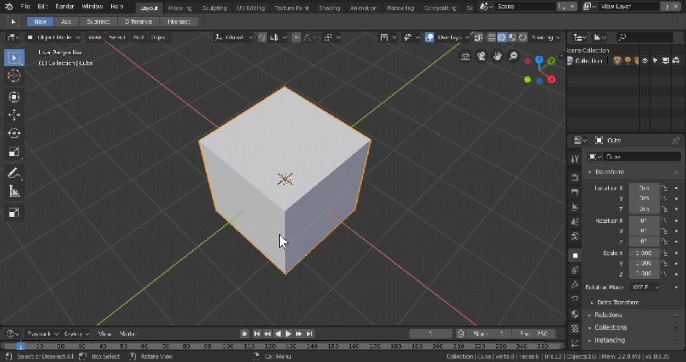Viewport: 686px width, 362px height.
Task: Toggle Collection visibility eye in outliner
Action: click(x=644, y=61)
